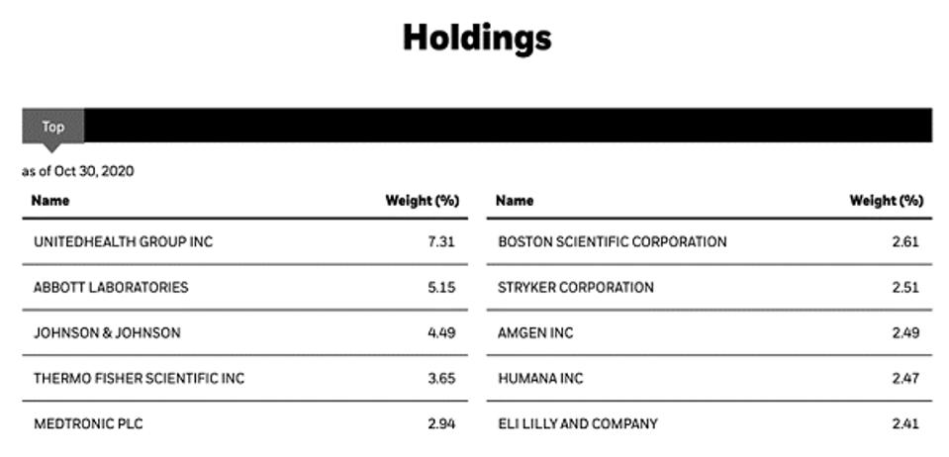Click the right Weight (%) column header
The image size is (949, 457).
pos(887,201)
